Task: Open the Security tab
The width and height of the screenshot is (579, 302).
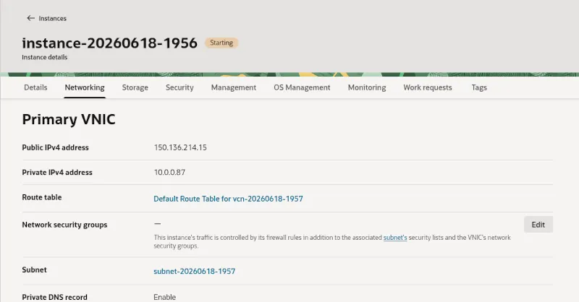Action: click(179, 87)
